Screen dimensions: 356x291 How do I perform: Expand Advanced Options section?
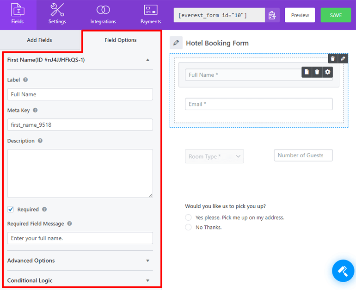pyautogui.click(x=147, y=260)
